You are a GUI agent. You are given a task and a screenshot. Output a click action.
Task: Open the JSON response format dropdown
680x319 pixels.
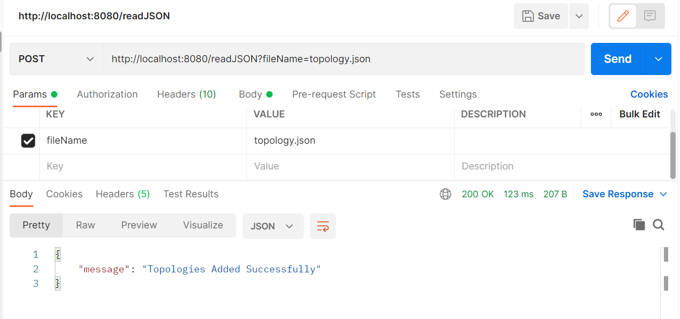pyautogui.click(x=273, y=226)
